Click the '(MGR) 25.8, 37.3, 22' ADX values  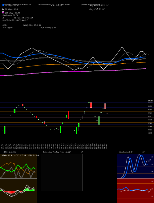tap(32, 25)
